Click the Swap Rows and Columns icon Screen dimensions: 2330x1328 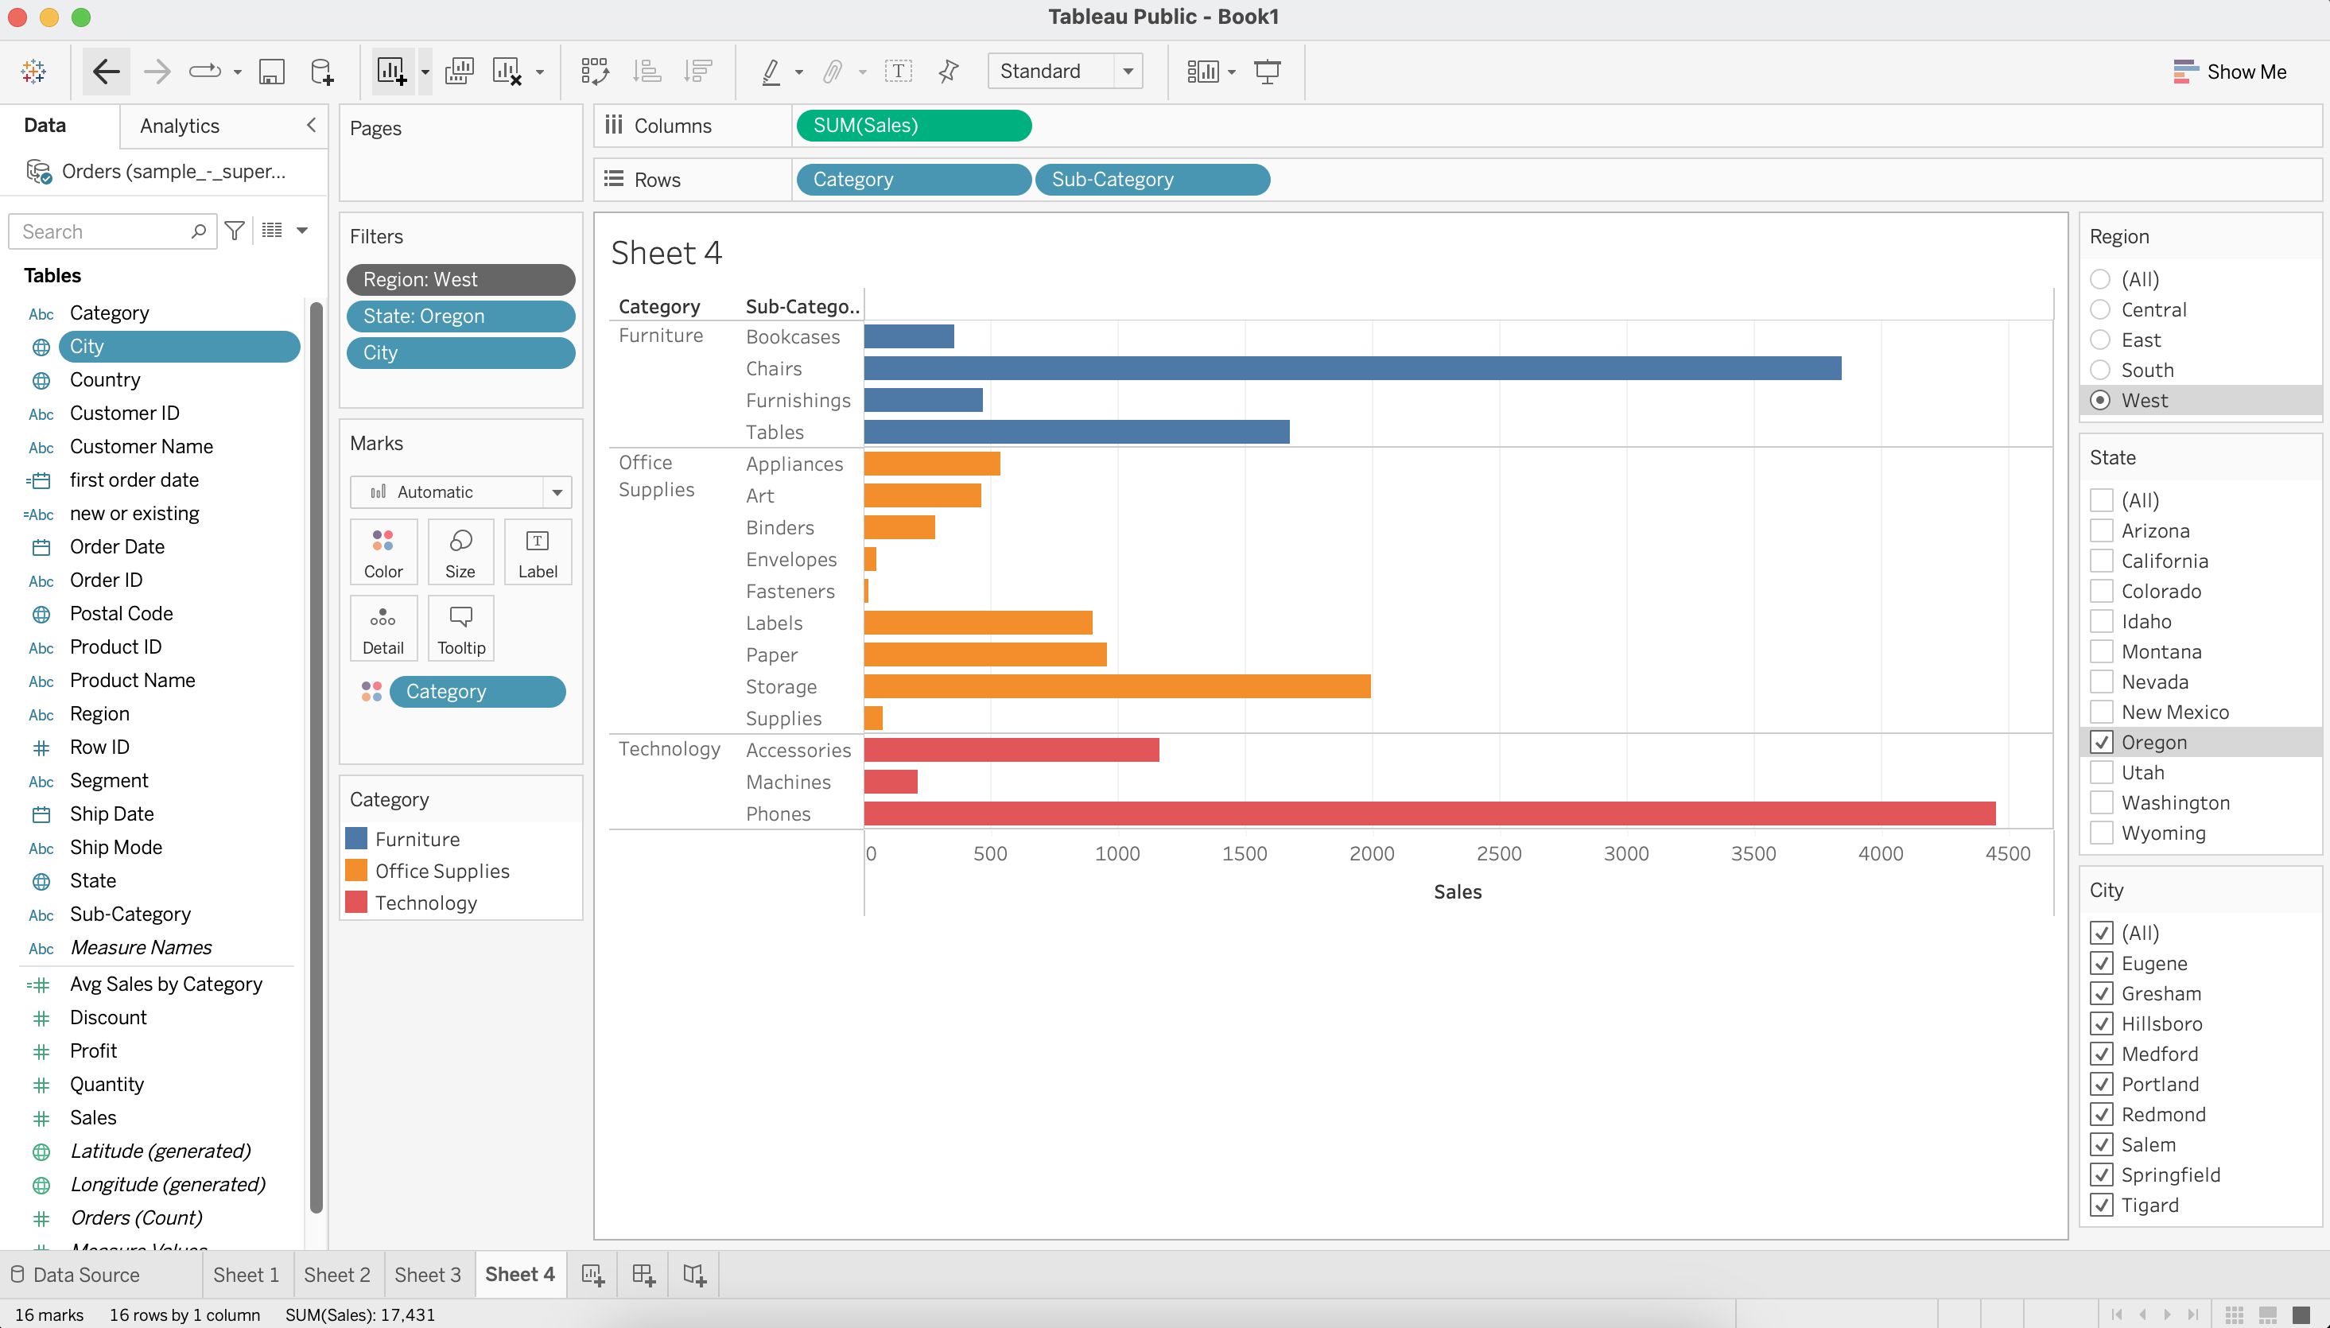[595, 71]
